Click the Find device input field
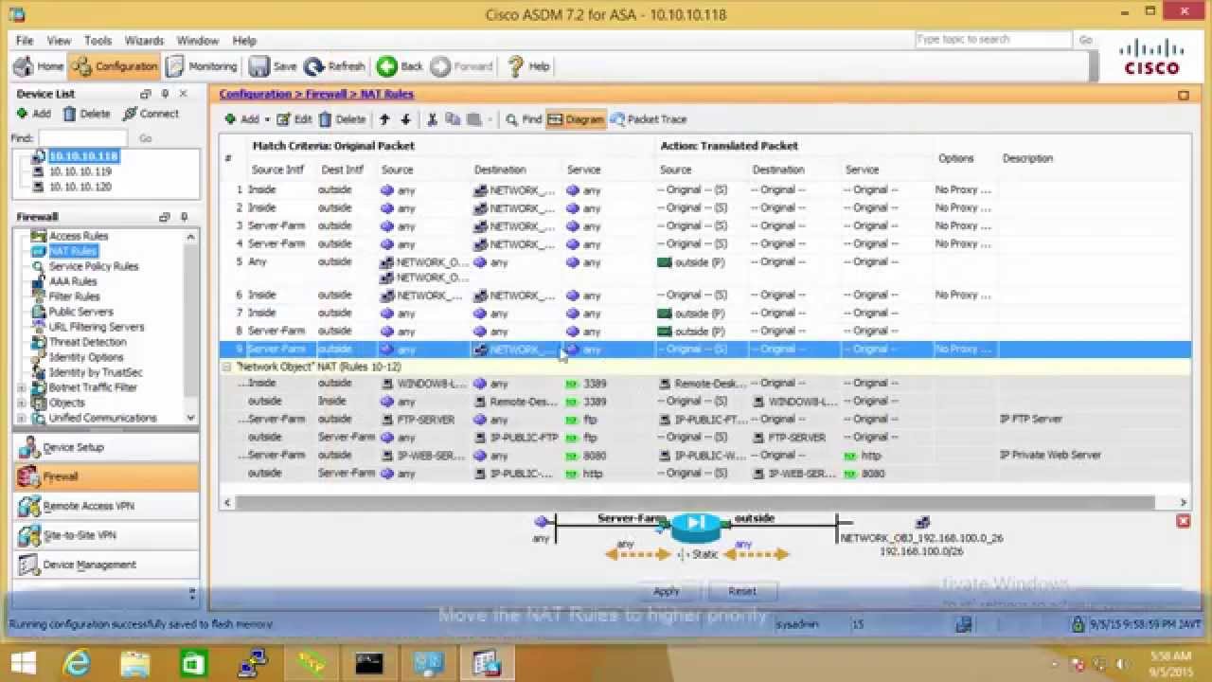The height and width of the screenshot is (682, 1212). [83, 138]
